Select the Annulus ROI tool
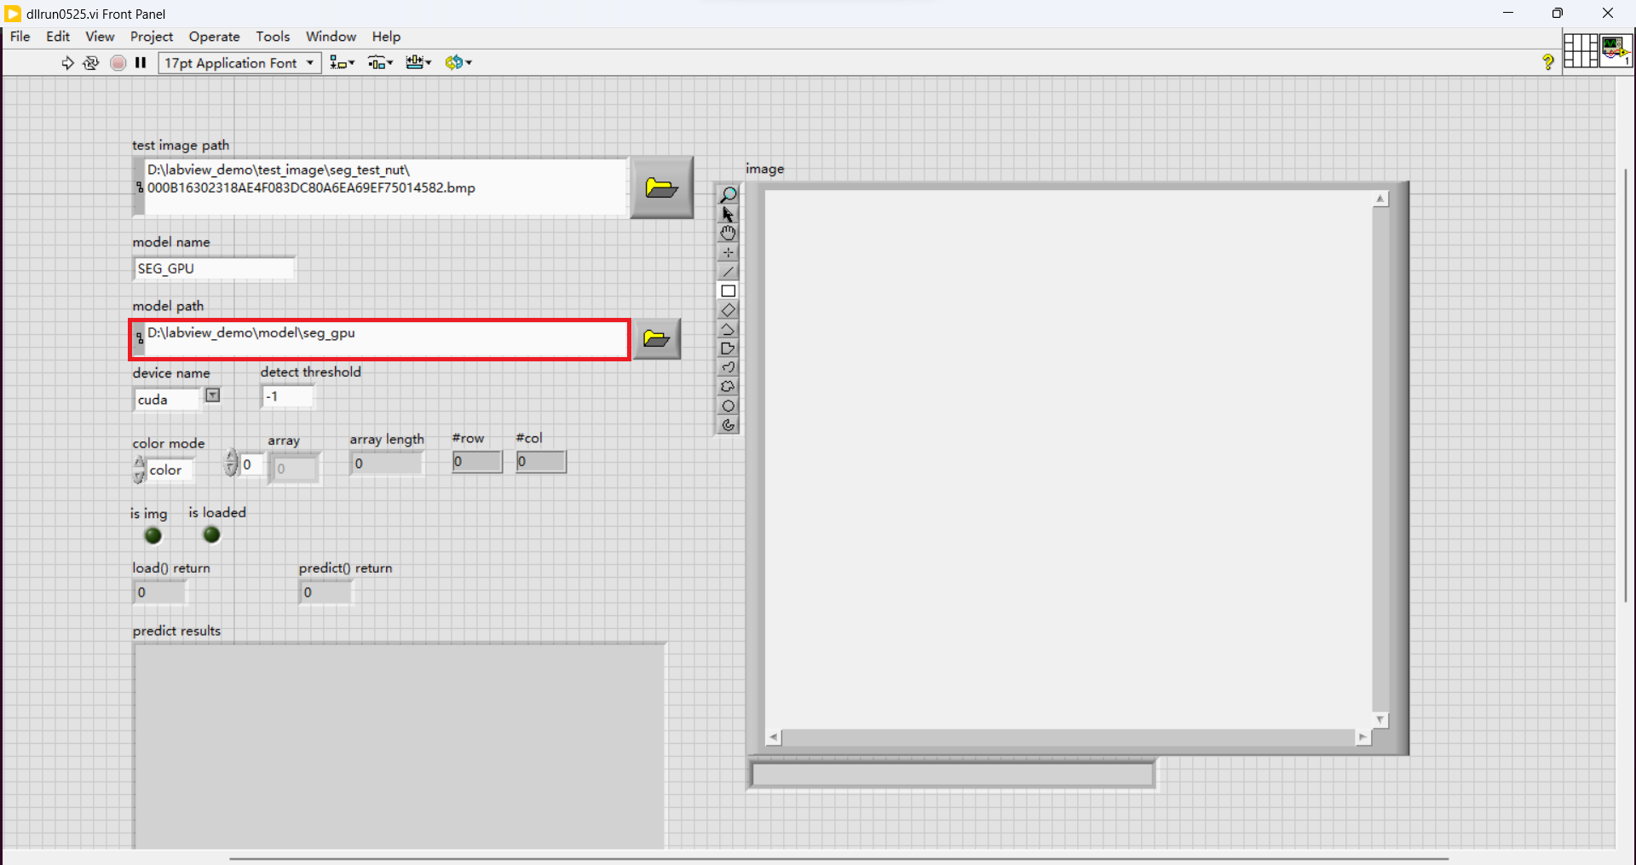The width and height of the screenshot is (1636, 865). [728, 425]
